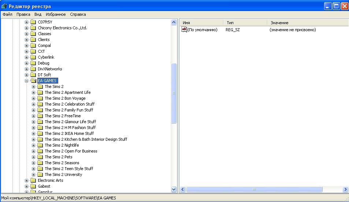Select The Sims 2 Apartment Life key

(67, 92)
